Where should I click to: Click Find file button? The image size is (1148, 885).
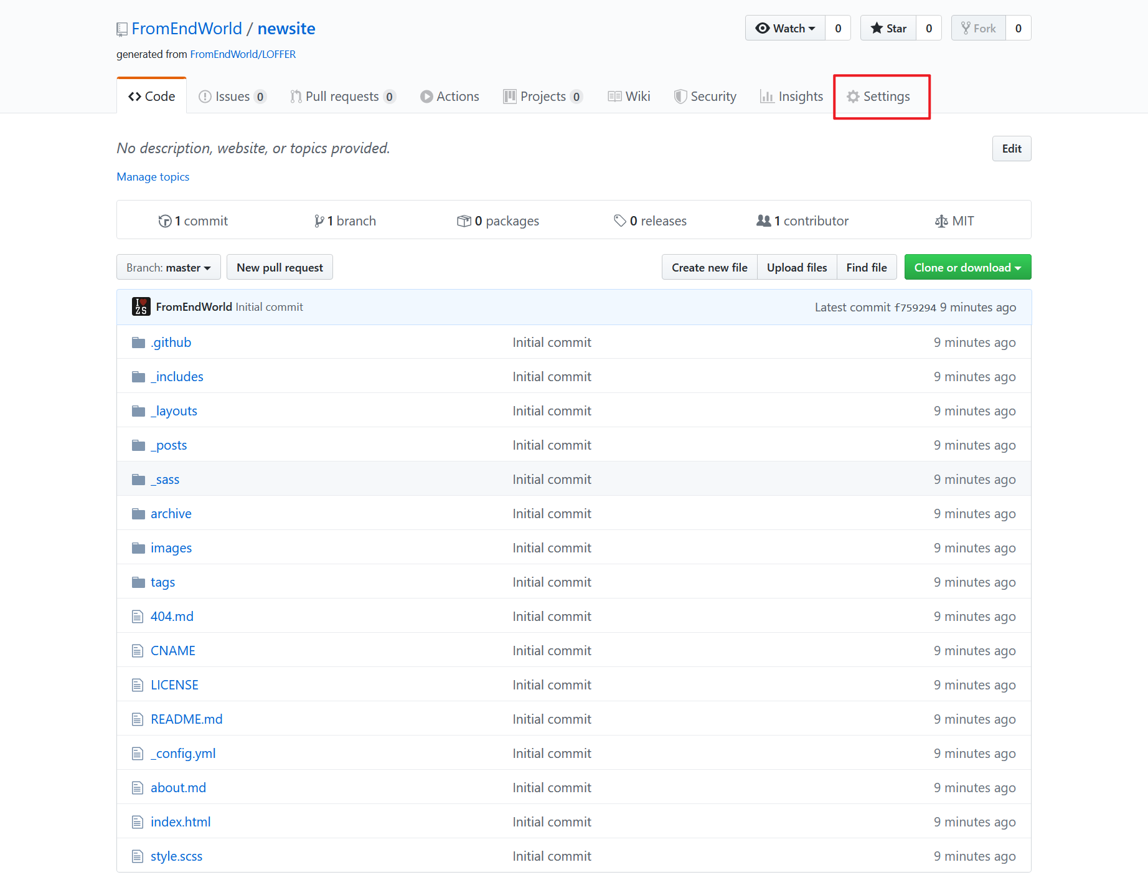pyautogui.click(x=867, y=267)
